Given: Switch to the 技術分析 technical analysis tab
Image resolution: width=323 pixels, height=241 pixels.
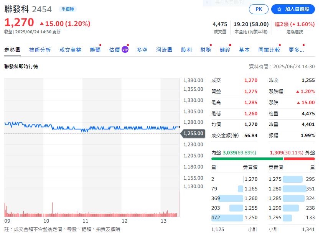Looking at the screenshot, I should (40, 49).
